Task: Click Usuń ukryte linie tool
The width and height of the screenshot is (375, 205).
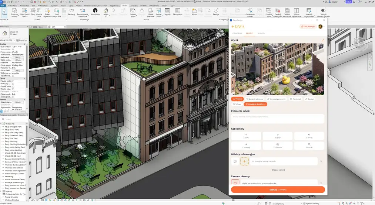Action: coord(56,13)
